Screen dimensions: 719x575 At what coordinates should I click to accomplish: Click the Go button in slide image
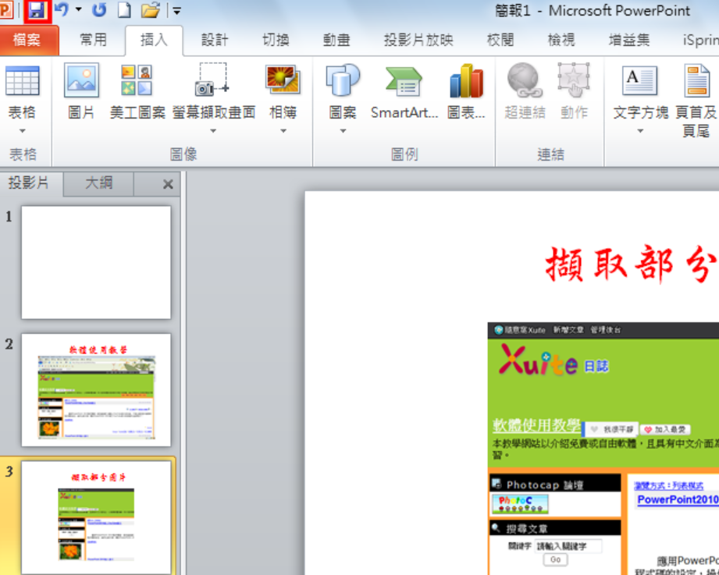point(555,559)
